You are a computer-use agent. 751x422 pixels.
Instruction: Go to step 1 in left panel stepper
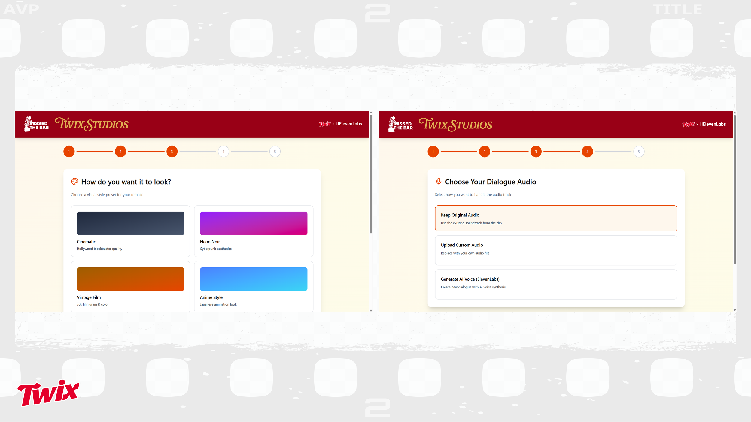(69, 152)
